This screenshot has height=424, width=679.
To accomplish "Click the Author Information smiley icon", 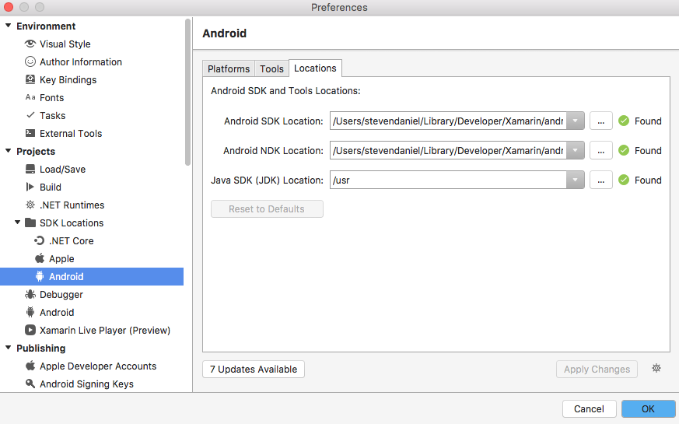I will click(30, 61).
